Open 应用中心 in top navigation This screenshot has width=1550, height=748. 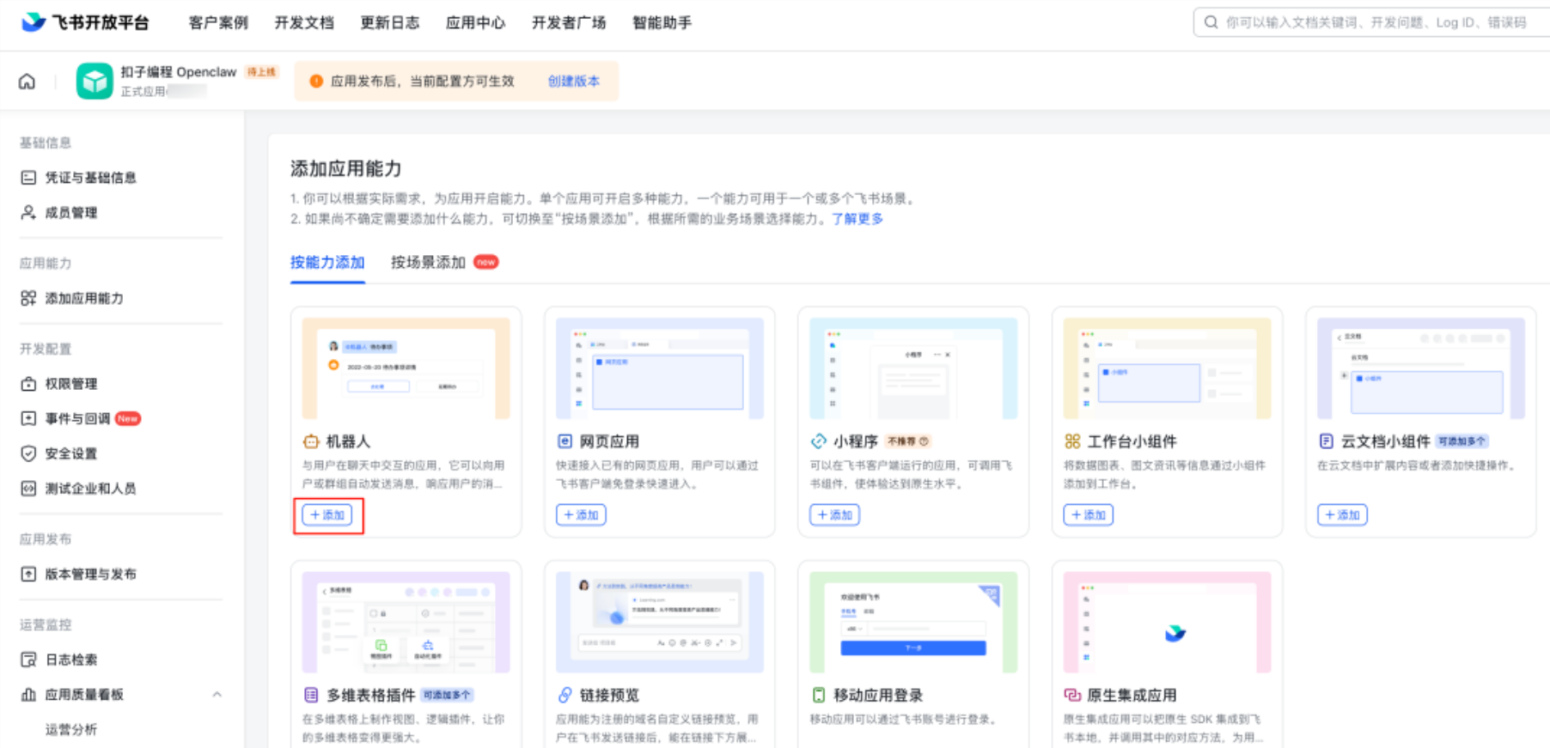475,22
